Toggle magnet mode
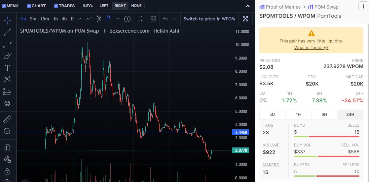 [x=7, y=147]
